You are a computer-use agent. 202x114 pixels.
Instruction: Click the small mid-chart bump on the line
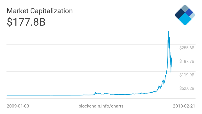[95, 92]
